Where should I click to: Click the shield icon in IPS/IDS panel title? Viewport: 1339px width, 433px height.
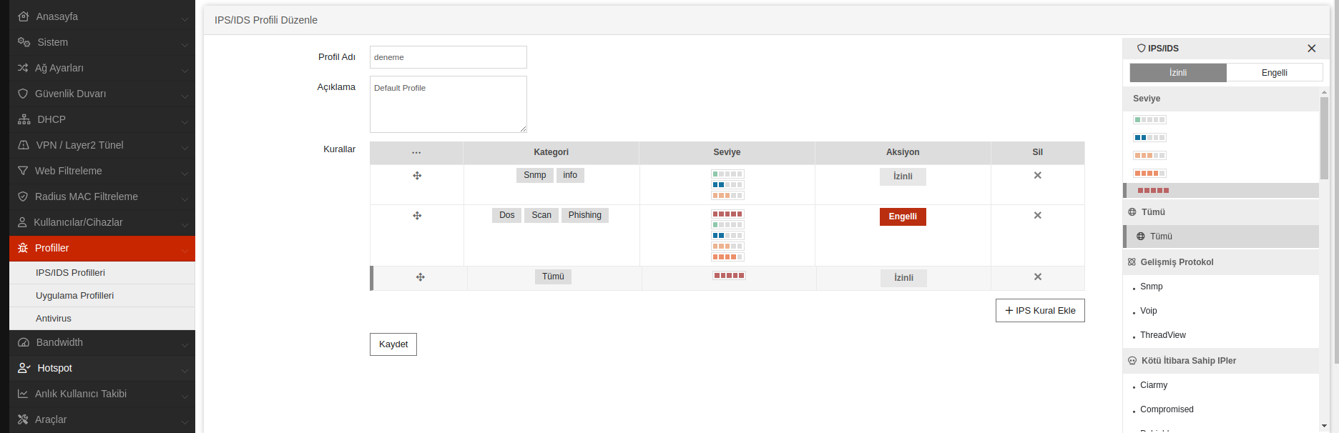(1142, 49)
